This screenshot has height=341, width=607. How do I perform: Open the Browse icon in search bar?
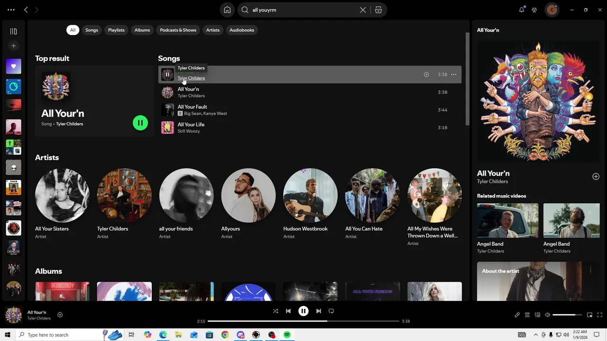(x=378, y=10)
